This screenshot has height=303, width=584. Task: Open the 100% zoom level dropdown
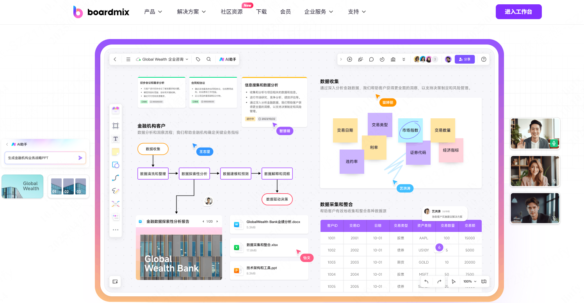(x=470, y=282)
